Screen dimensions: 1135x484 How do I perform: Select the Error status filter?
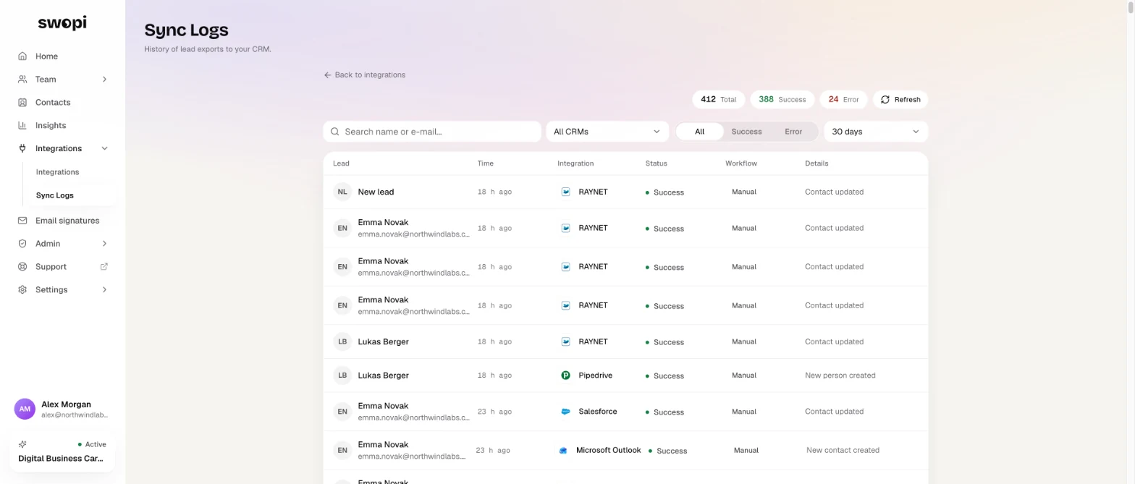coord(793,132)
